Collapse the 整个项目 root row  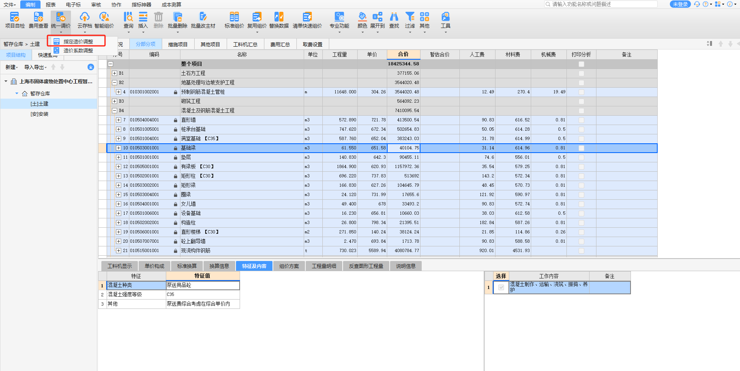tap(110, 64)
